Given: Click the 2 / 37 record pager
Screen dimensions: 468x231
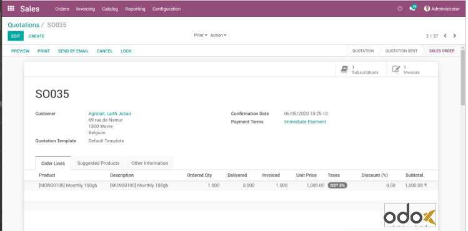Looking at the screenshot, I should (x=432, y=36).
